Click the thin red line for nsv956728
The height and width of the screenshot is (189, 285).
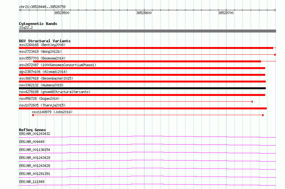point(136,101)
